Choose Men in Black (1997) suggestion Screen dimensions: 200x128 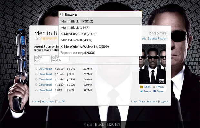[x=100, y=27]
